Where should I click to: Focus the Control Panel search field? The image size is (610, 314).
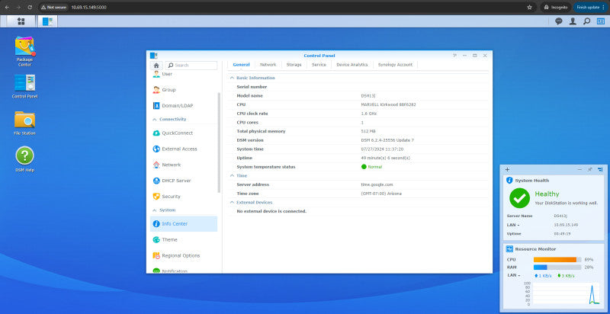pyautogui.click(x=191, y=66)
